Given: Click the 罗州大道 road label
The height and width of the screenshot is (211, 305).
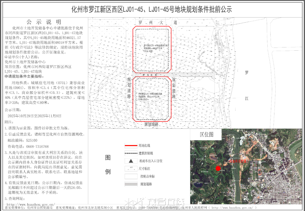Looking at the screenshot, I should pos(157,23).
